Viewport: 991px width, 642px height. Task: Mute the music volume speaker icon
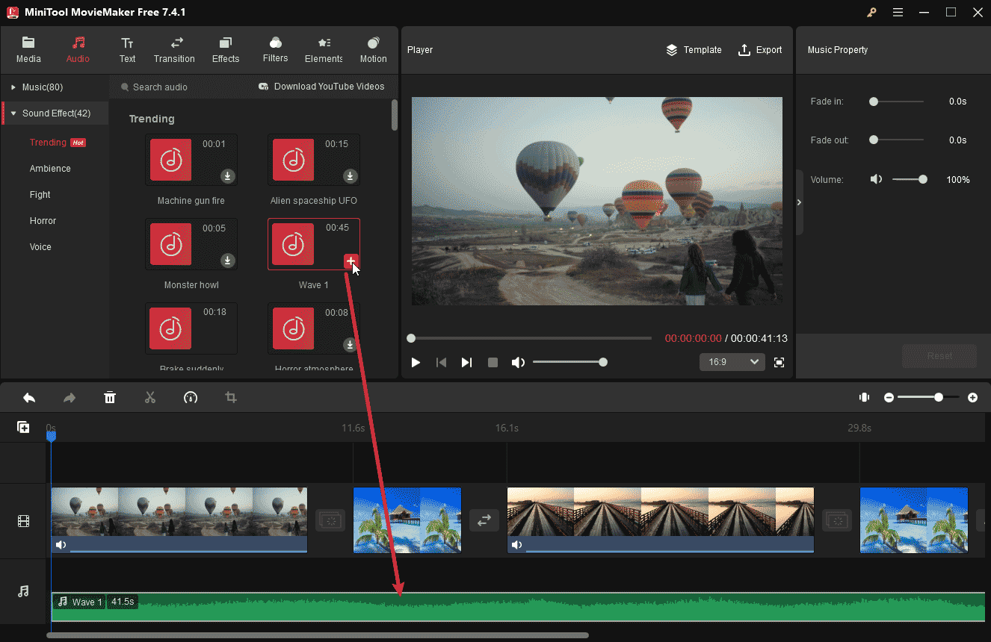tap(877, 179)
